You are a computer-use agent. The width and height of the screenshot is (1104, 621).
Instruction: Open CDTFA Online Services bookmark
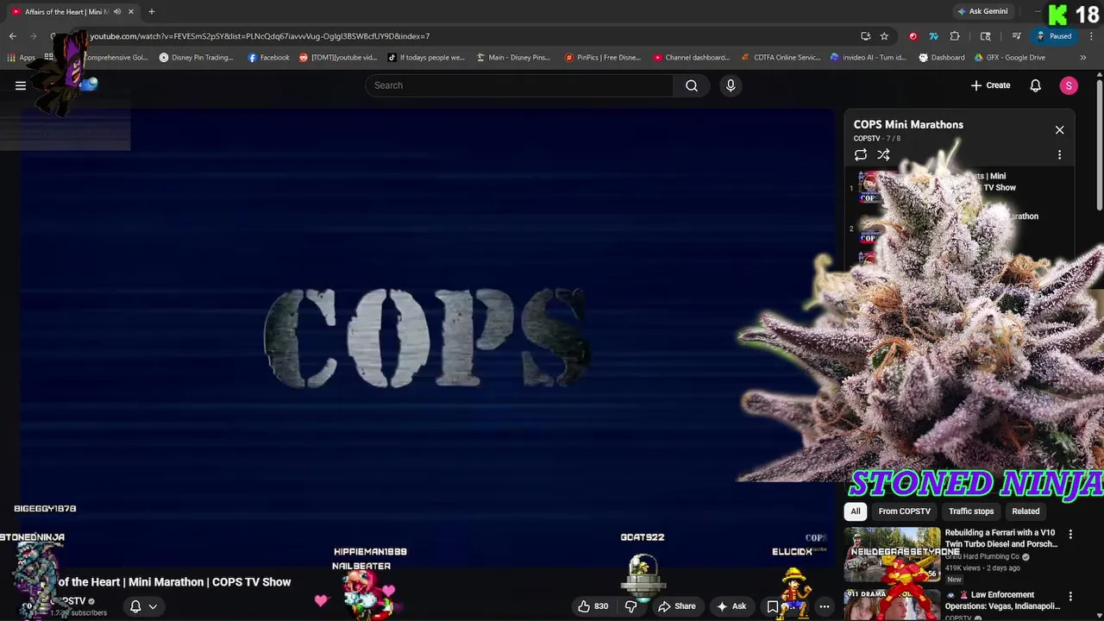(x=781, y=58)
